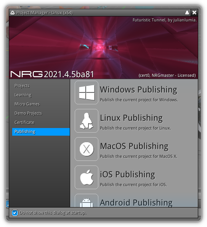This screenshot has height=227, width=207.
Task: Click the notification bell icon in title bar
Action: (187, 13)
